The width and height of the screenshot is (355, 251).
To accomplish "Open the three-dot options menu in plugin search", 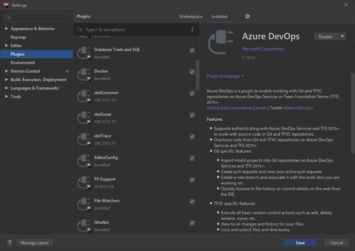I will (192, 29).
